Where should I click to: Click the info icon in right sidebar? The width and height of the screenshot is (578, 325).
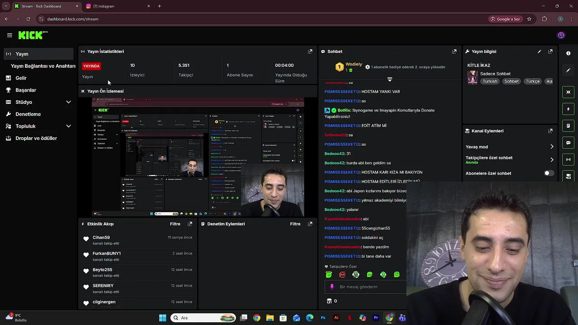pyautogui.click(x=568, y=53)
